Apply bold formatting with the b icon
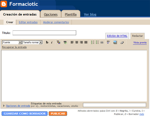Image resolution: width=150 pixels, height=118 pixels. point(47,42)
